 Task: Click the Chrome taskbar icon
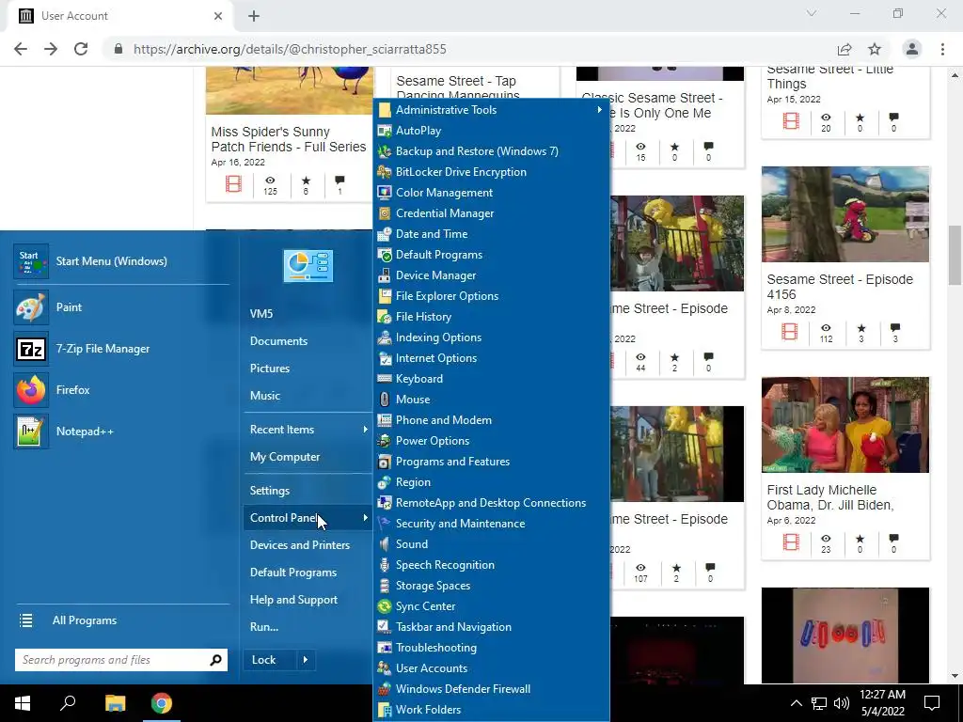tap(162, 703)
